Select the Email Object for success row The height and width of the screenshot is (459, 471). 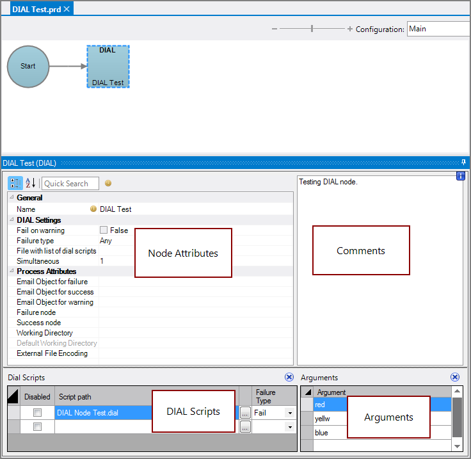[x=150, y=292]
